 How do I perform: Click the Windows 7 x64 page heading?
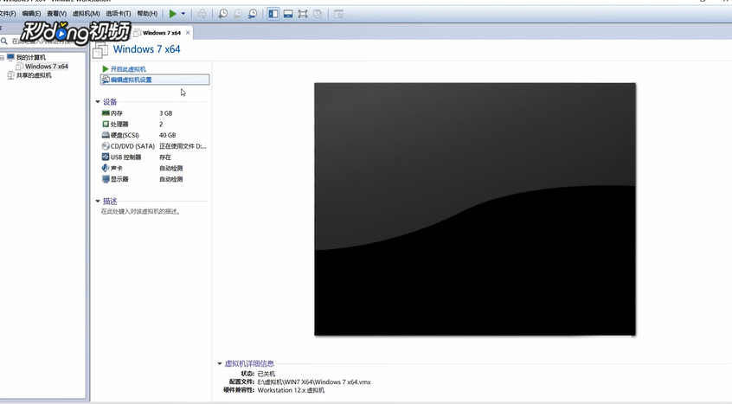tap(146, 49)
